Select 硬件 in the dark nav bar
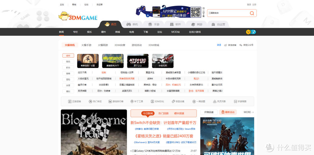The image size is (314, 155). (x=104, y=32)
